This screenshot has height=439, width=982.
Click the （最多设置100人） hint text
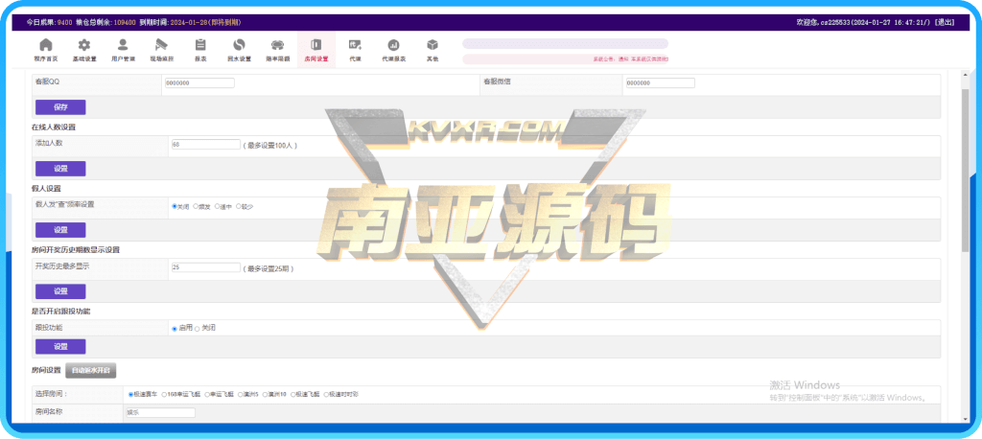(269, 146)
